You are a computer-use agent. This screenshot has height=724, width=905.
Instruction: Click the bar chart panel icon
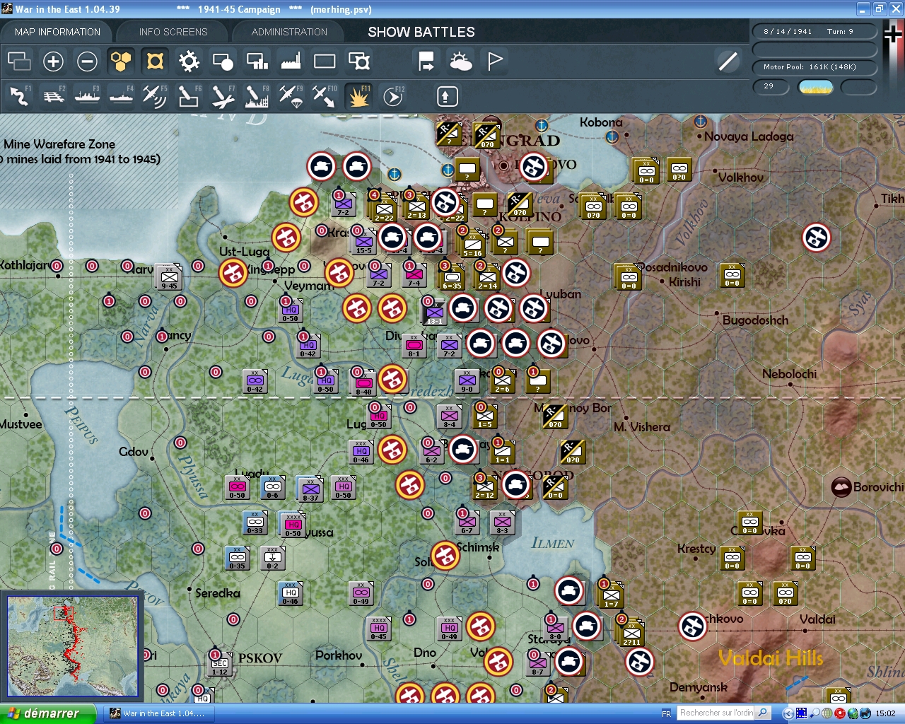pyautogui.click(x=257, y=62)
